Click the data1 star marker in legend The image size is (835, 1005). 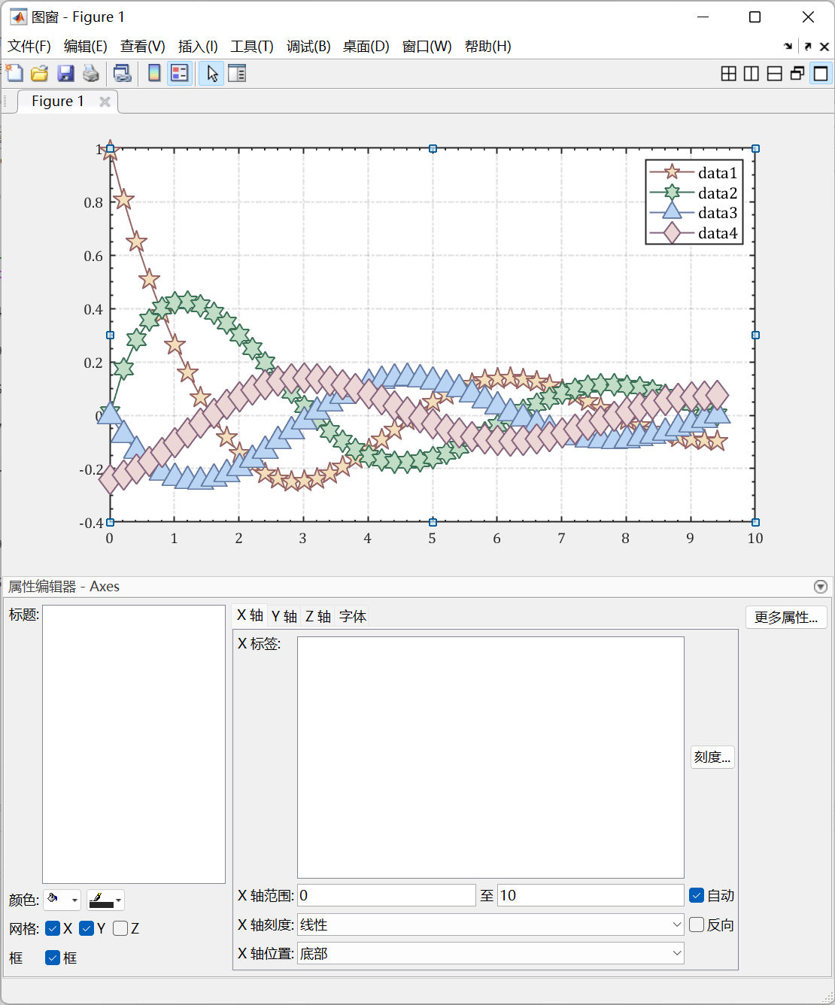(671, 172)
